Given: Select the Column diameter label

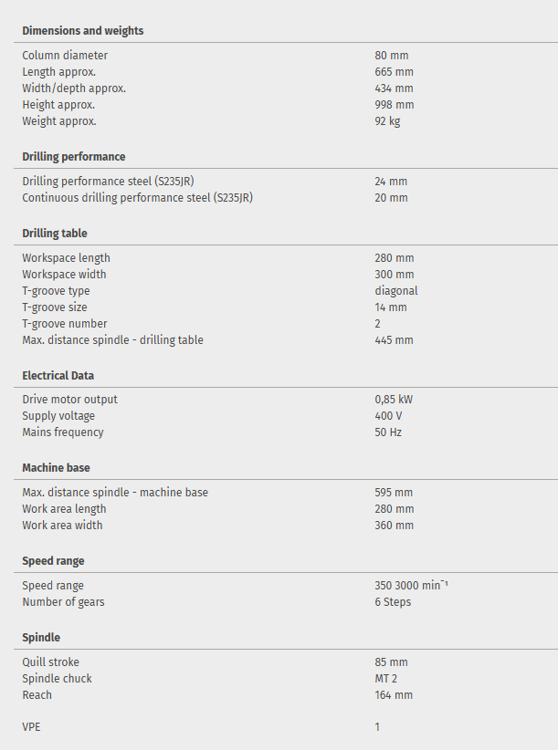Looking at the screenshot, I should (x=65, y=56).
